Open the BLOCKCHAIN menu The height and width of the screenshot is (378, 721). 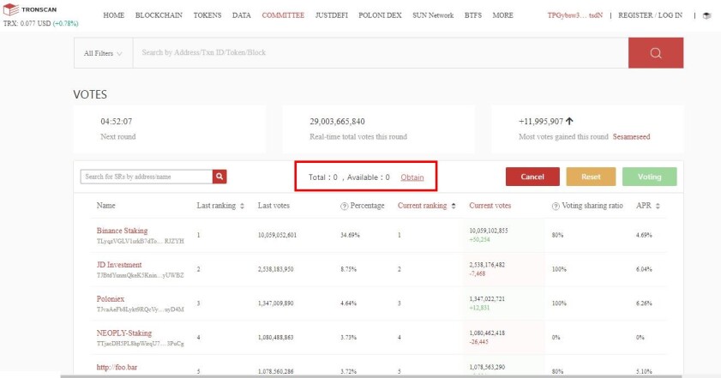point(159,15)
